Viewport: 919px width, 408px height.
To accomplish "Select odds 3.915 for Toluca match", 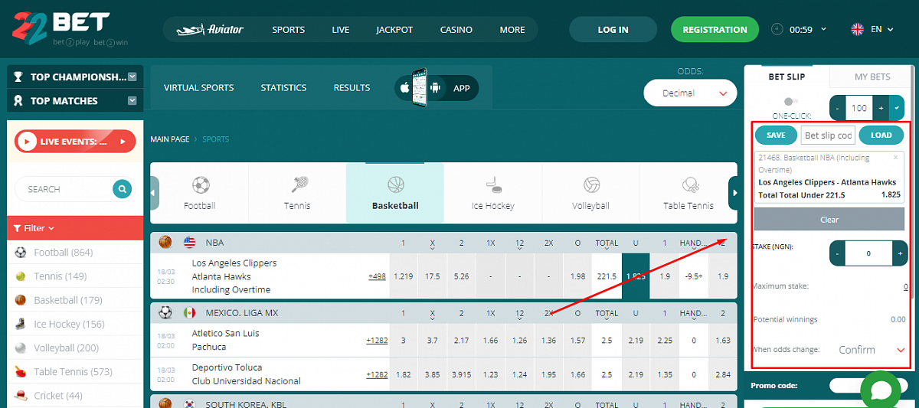I will click(461, 374).
